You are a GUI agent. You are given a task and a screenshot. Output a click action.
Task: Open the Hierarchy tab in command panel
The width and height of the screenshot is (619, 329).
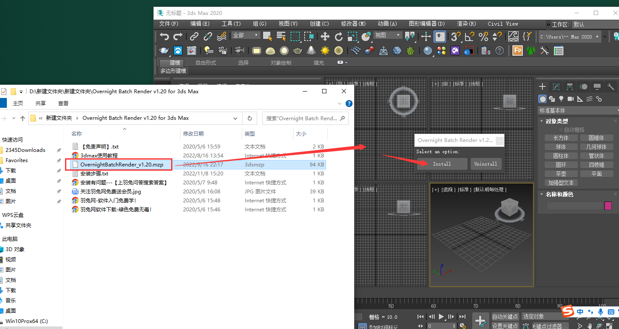(570, 87)
